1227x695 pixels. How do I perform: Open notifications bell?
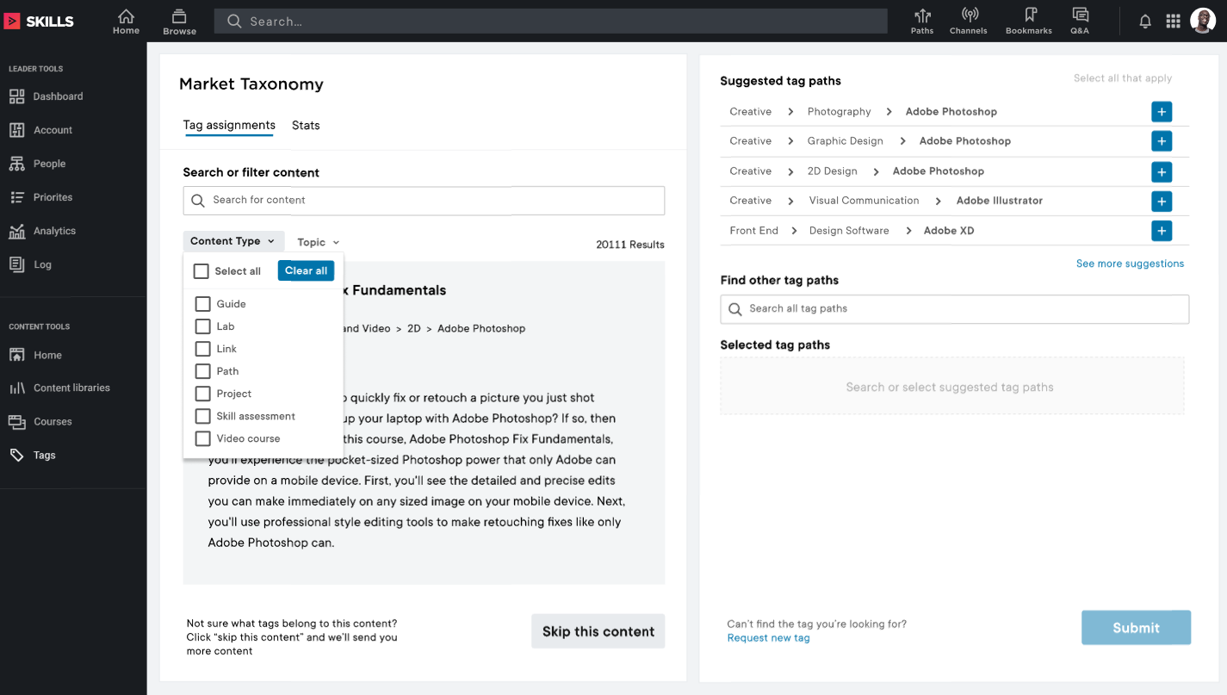pos(1145,22)
